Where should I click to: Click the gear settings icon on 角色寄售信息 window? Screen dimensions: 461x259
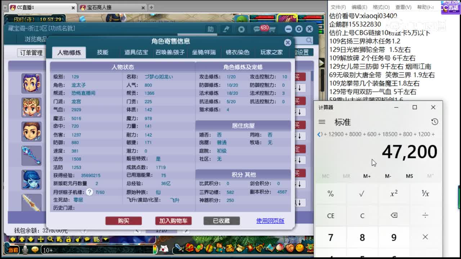(x=299, y=29)
